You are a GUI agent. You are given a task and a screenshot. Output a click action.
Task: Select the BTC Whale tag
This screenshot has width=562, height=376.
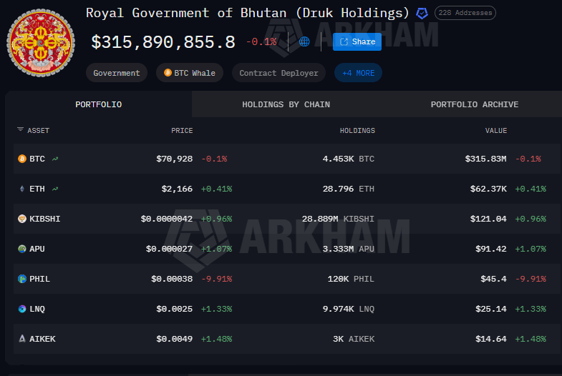tap(190, 73)
